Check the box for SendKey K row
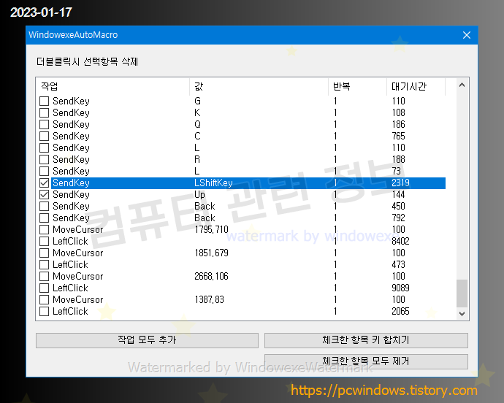Viewport: 504px width, 403px height. [44, 113]
